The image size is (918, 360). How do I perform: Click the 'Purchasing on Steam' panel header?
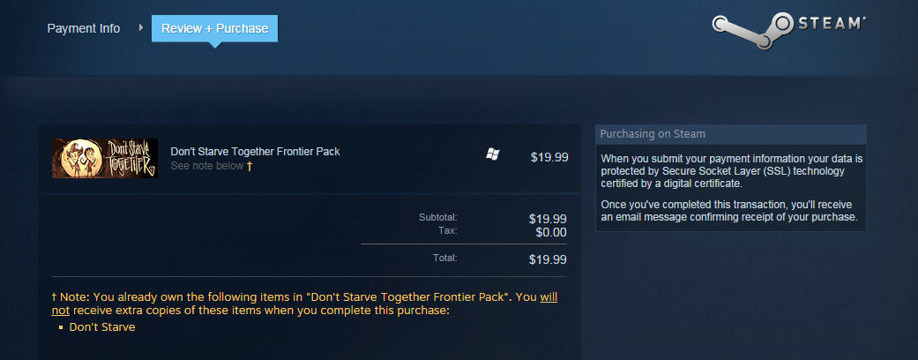click(653, 134)
